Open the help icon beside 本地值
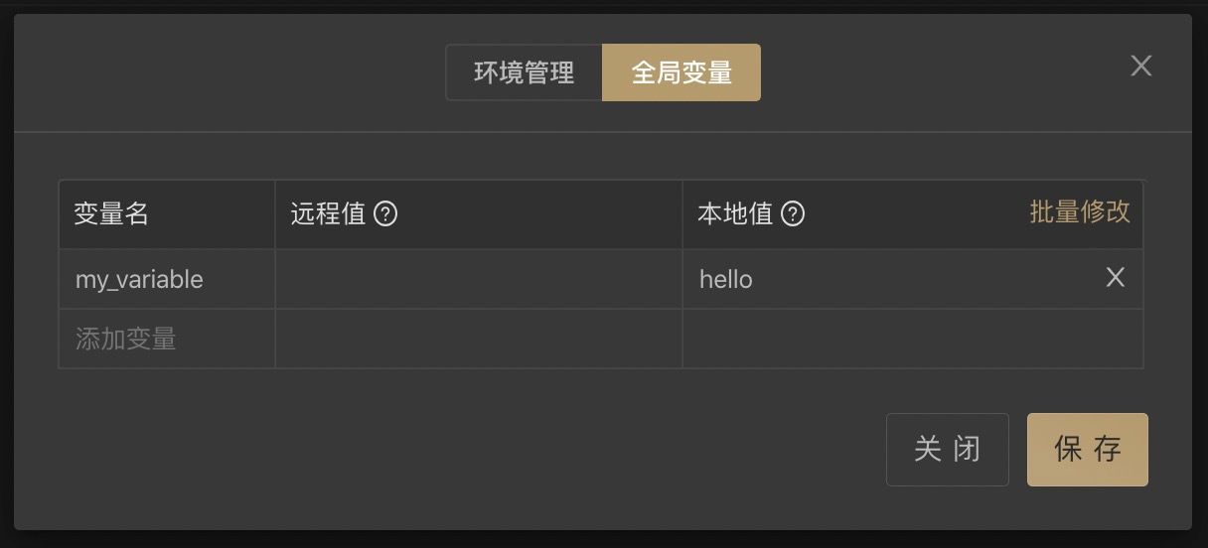 (793, 213)
